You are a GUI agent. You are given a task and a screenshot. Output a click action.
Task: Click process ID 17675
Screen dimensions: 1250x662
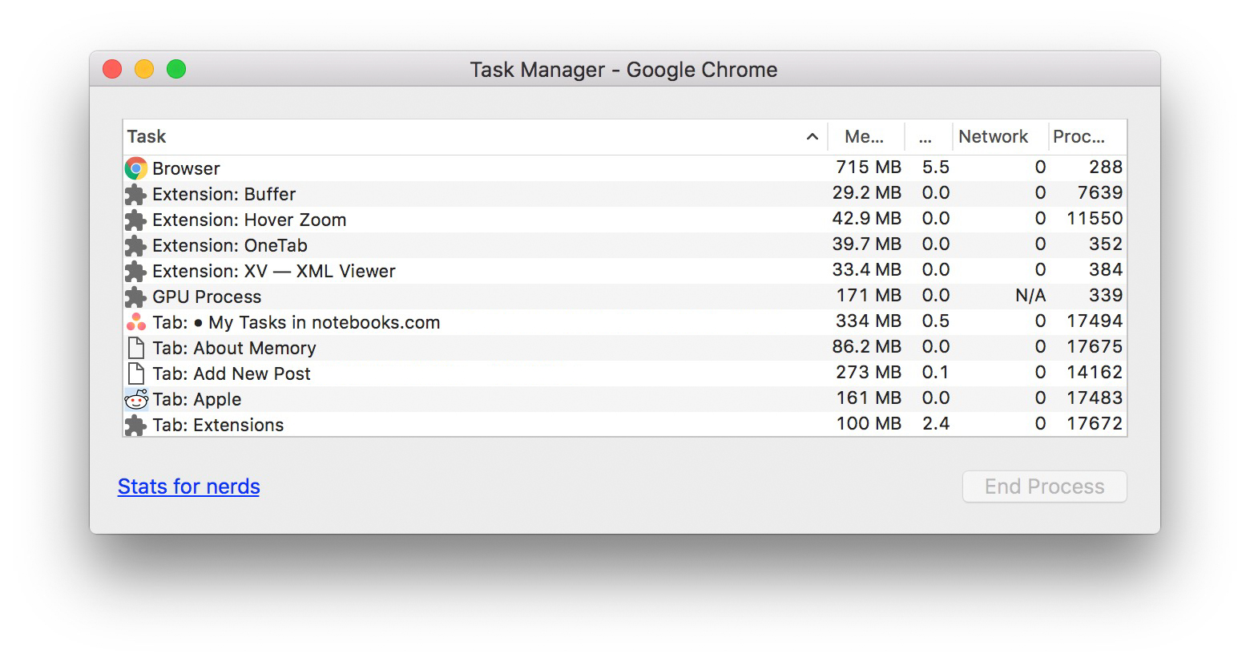pos(1095,346)
